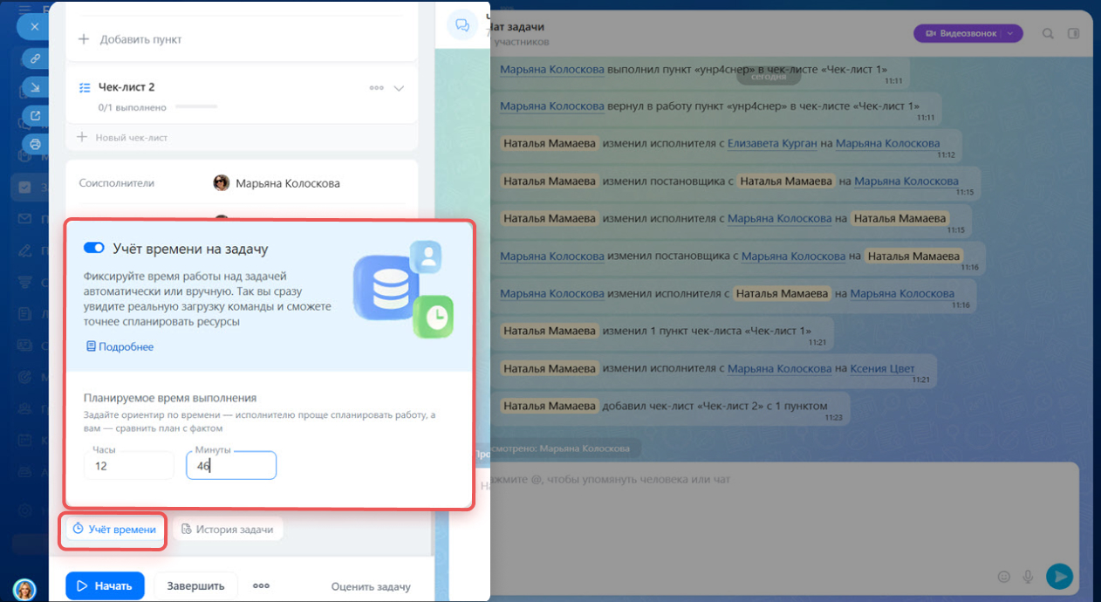The image size is (1101, 602).
Task: Click the printer icon on the side strip
Action: 35,144
